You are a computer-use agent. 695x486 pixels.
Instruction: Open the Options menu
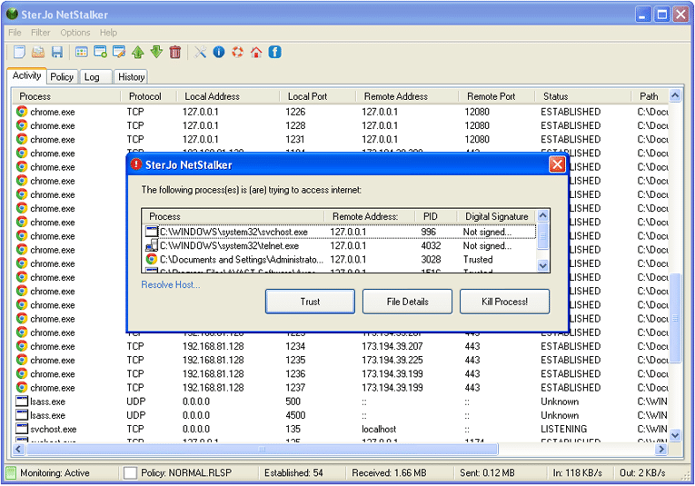(x=75, y=33)
